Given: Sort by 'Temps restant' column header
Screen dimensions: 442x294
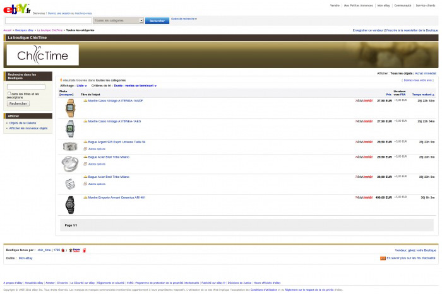Looking at the screenshot, I should 423,95.
